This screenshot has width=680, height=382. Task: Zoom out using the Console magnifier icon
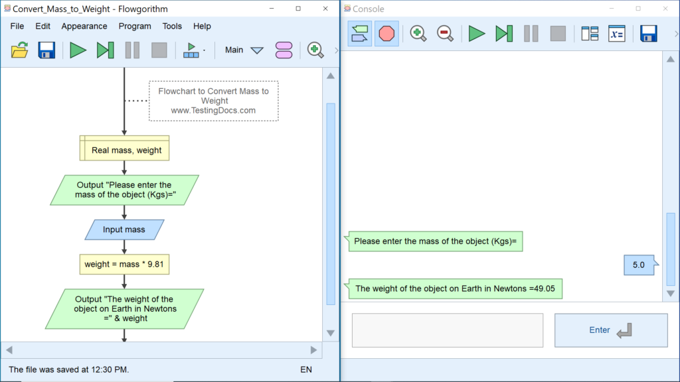tap(444, 33)
